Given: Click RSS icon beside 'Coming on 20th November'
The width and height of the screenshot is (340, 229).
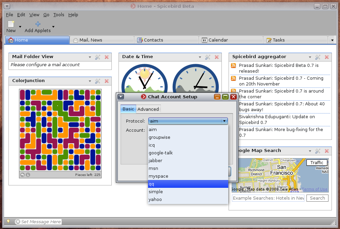Looking at the screenshot, I should 233,78.
